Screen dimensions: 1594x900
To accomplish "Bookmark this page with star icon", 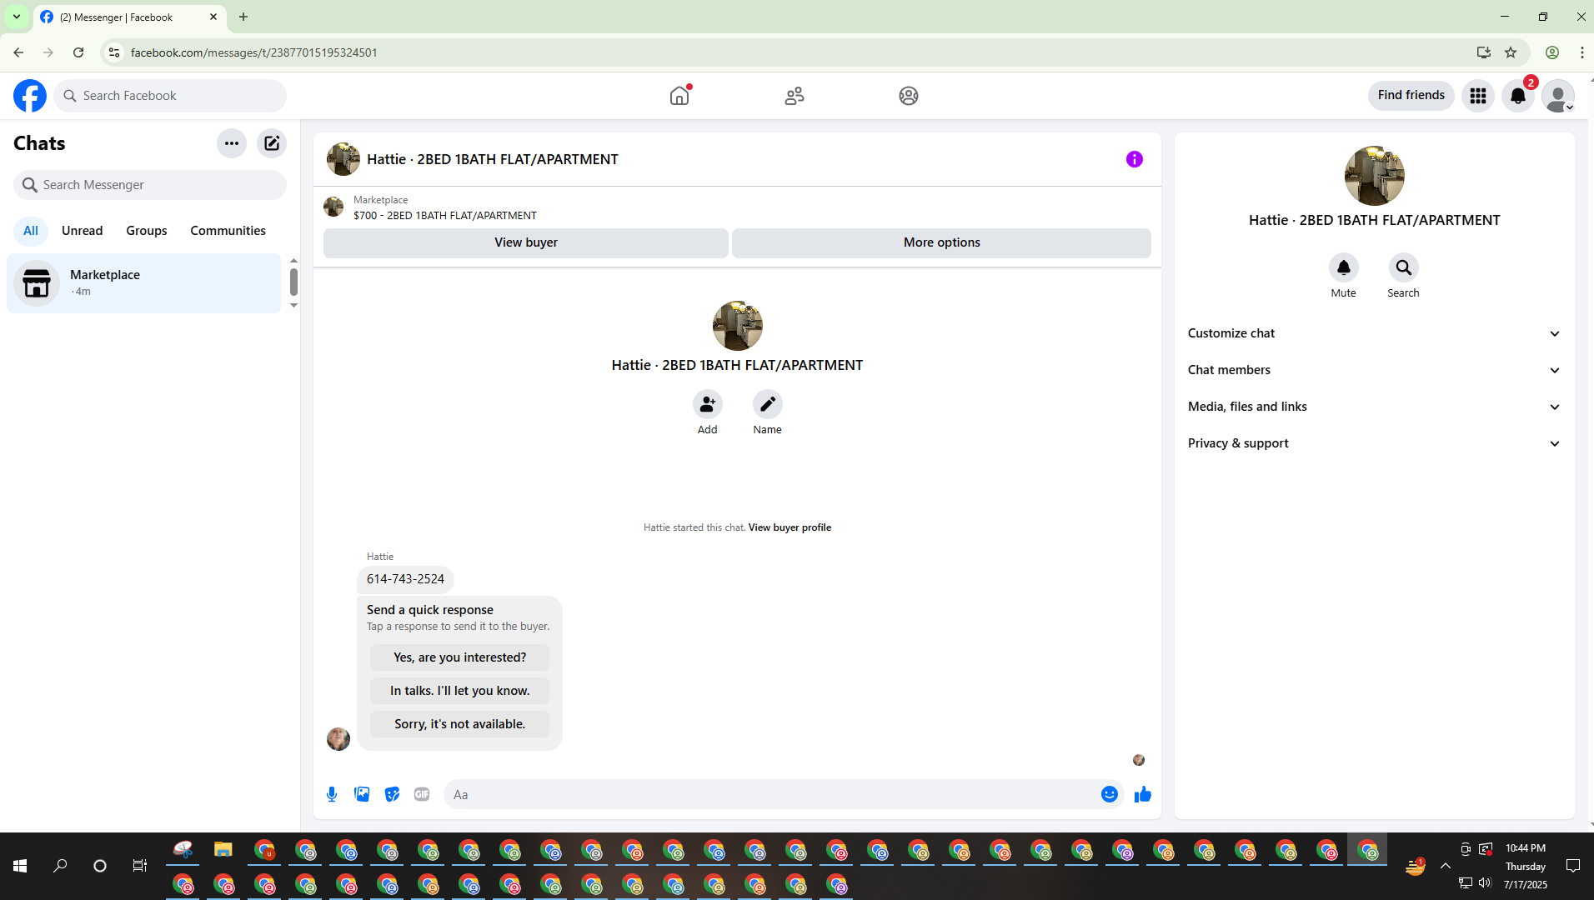I will tap(1511, 52).
